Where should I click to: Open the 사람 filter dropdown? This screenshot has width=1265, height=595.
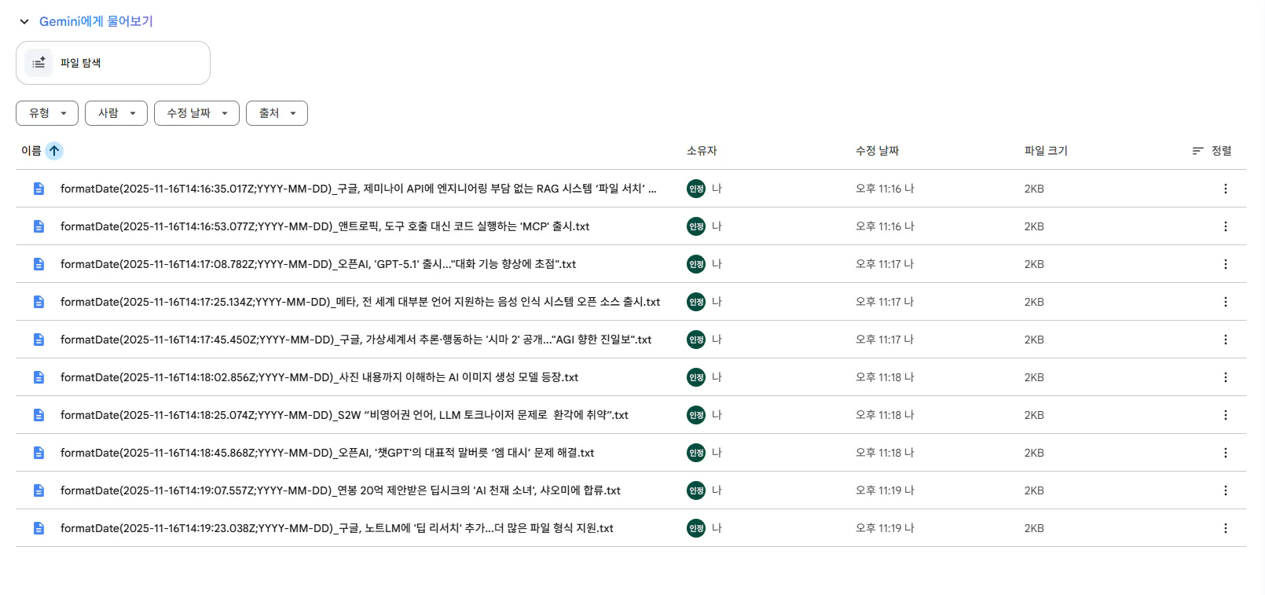(116, 113)
